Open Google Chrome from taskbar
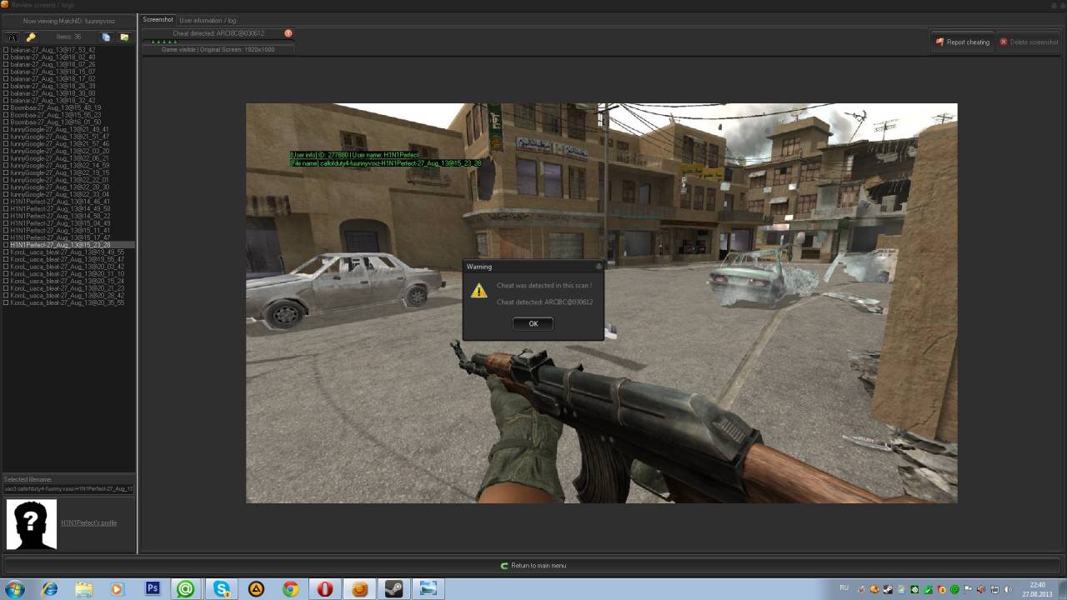The height and width of the screenshot is (600, 1067). [290, 588]
